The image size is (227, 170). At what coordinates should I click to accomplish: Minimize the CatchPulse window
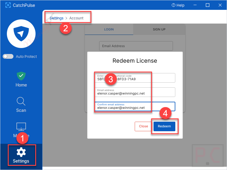click(195, 5)
